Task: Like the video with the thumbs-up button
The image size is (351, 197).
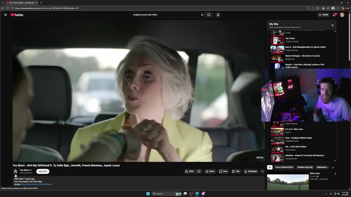Action: (189, 171)
